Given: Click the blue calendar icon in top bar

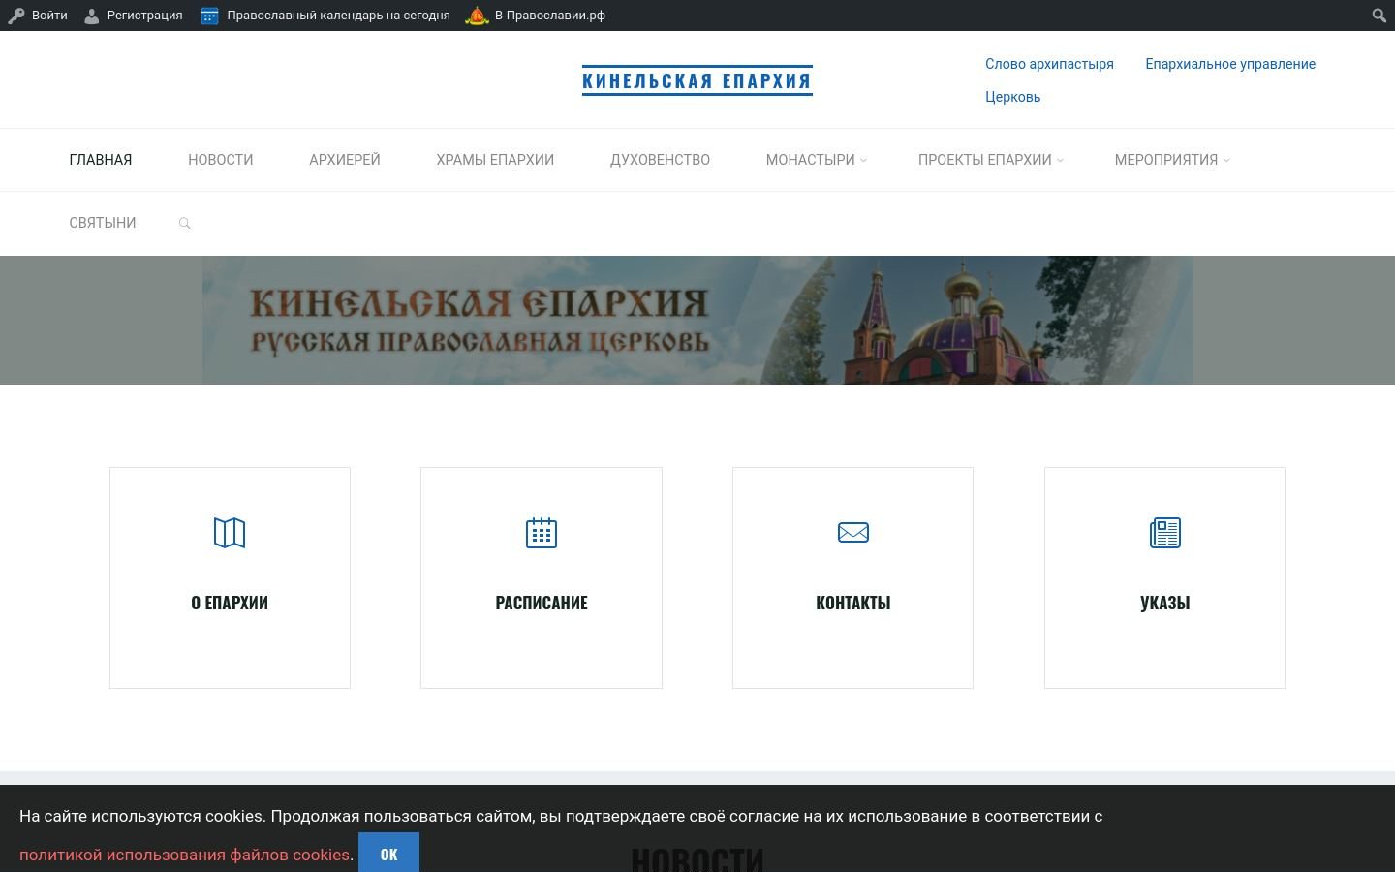Looking at the screenshot, I should pos(209,16).
